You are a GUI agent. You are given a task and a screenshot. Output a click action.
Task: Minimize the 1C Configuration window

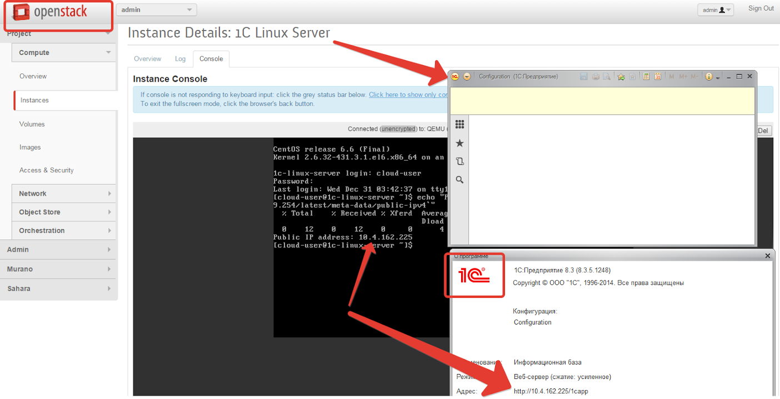(x=728, y=77)
